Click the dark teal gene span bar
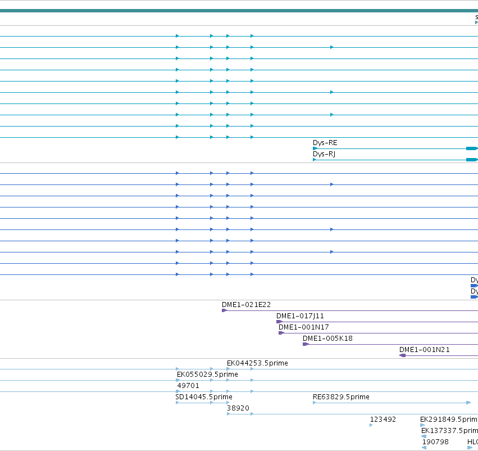Image resolution: width=478 pixels, height=451 pixels. [239, 11]
